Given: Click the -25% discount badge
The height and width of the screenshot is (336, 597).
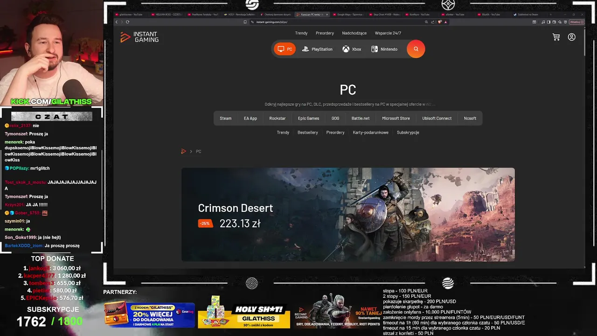Looking at the screenshot, I should [205, 224].
